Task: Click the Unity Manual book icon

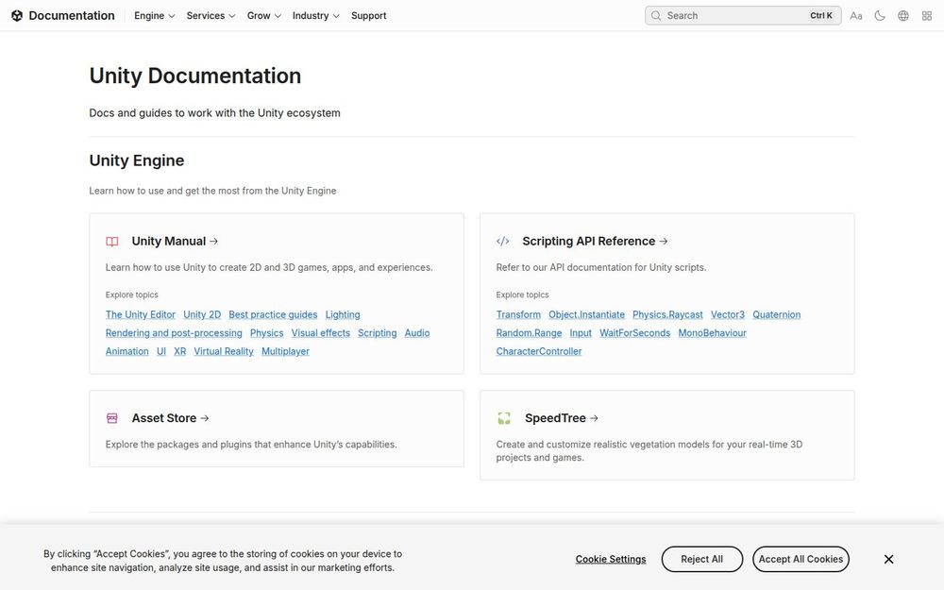Action: (x=112, y=242)
